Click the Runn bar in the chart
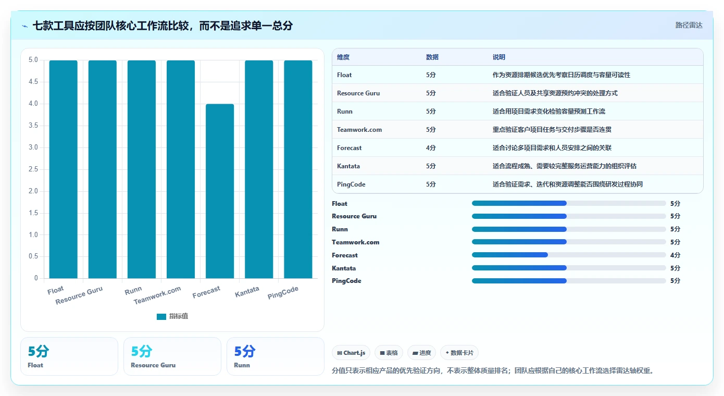724x396 pixels. [142, 169]
